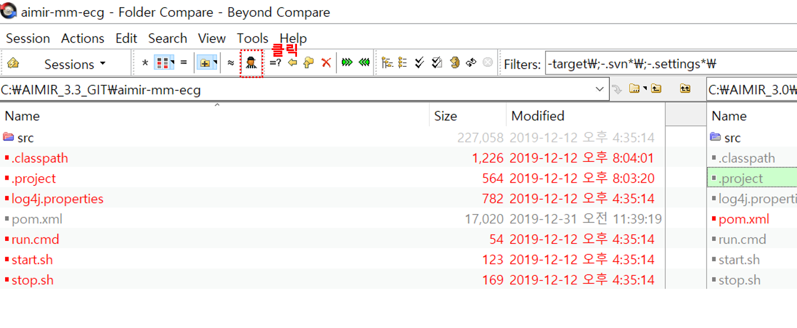The height and width of the screenshot is (328, 797).
Task: Select pom.xml in the left pane
Action: coord(34,219)
